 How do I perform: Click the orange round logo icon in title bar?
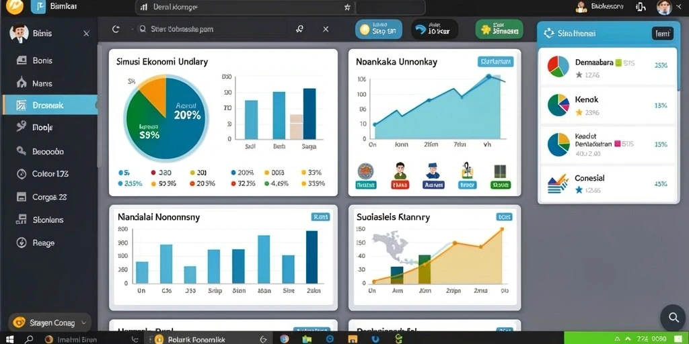point(15,6)
